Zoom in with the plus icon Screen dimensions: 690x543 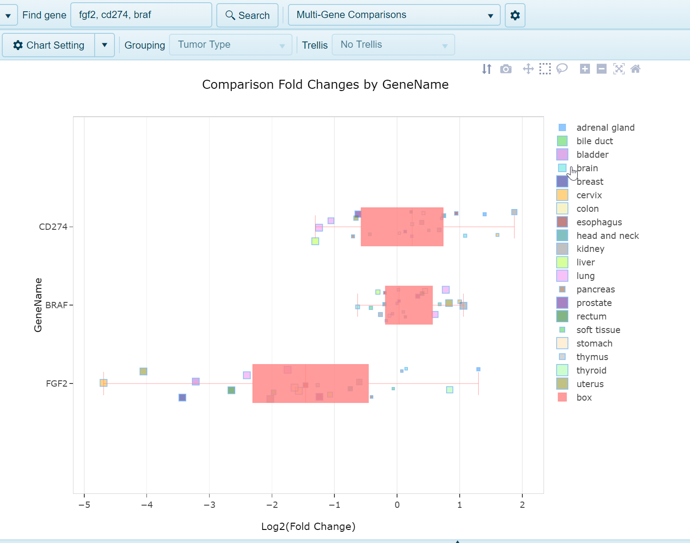click(585, 69)
